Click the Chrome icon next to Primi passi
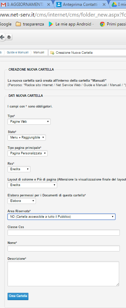The image size is (126, 308). tap(102, 24)
